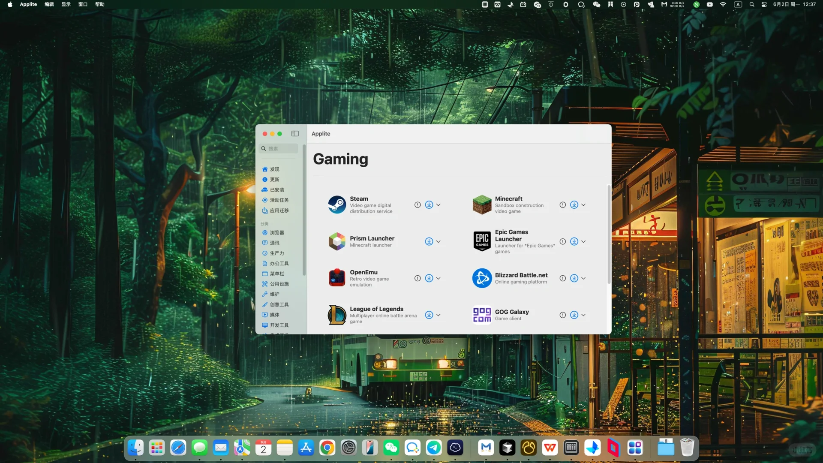Select 已安装 in the sidebar
The image size is (823, 463).
(276, 189)
